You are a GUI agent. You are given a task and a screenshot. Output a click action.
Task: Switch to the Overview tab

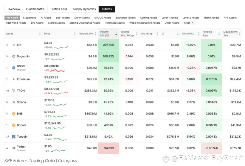(x=14, y=9)
